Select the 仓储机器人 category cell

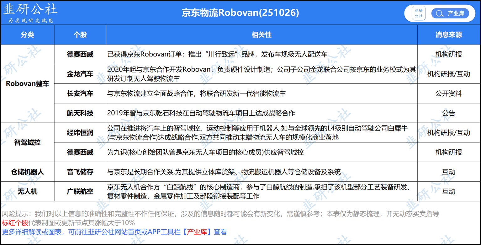tap(27, 172)
